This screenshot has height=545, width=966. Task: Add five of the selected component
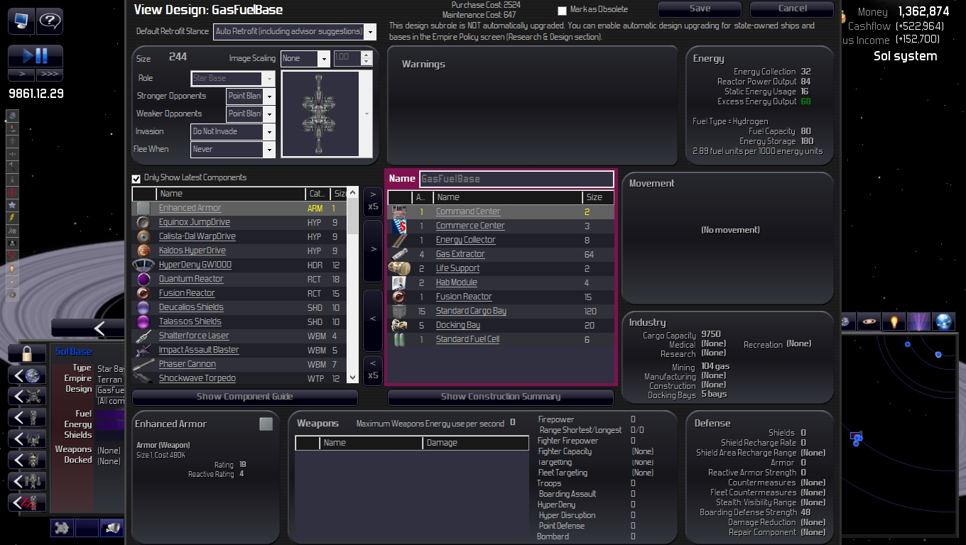pyautogui.click(x=373, y=201)
